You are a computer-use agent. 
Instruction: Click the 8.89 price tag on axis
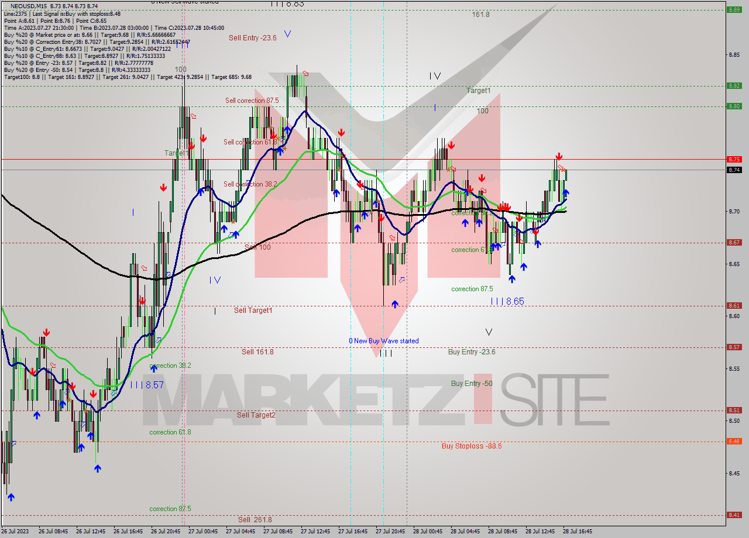pyautogui.click(x=734, y=9)
